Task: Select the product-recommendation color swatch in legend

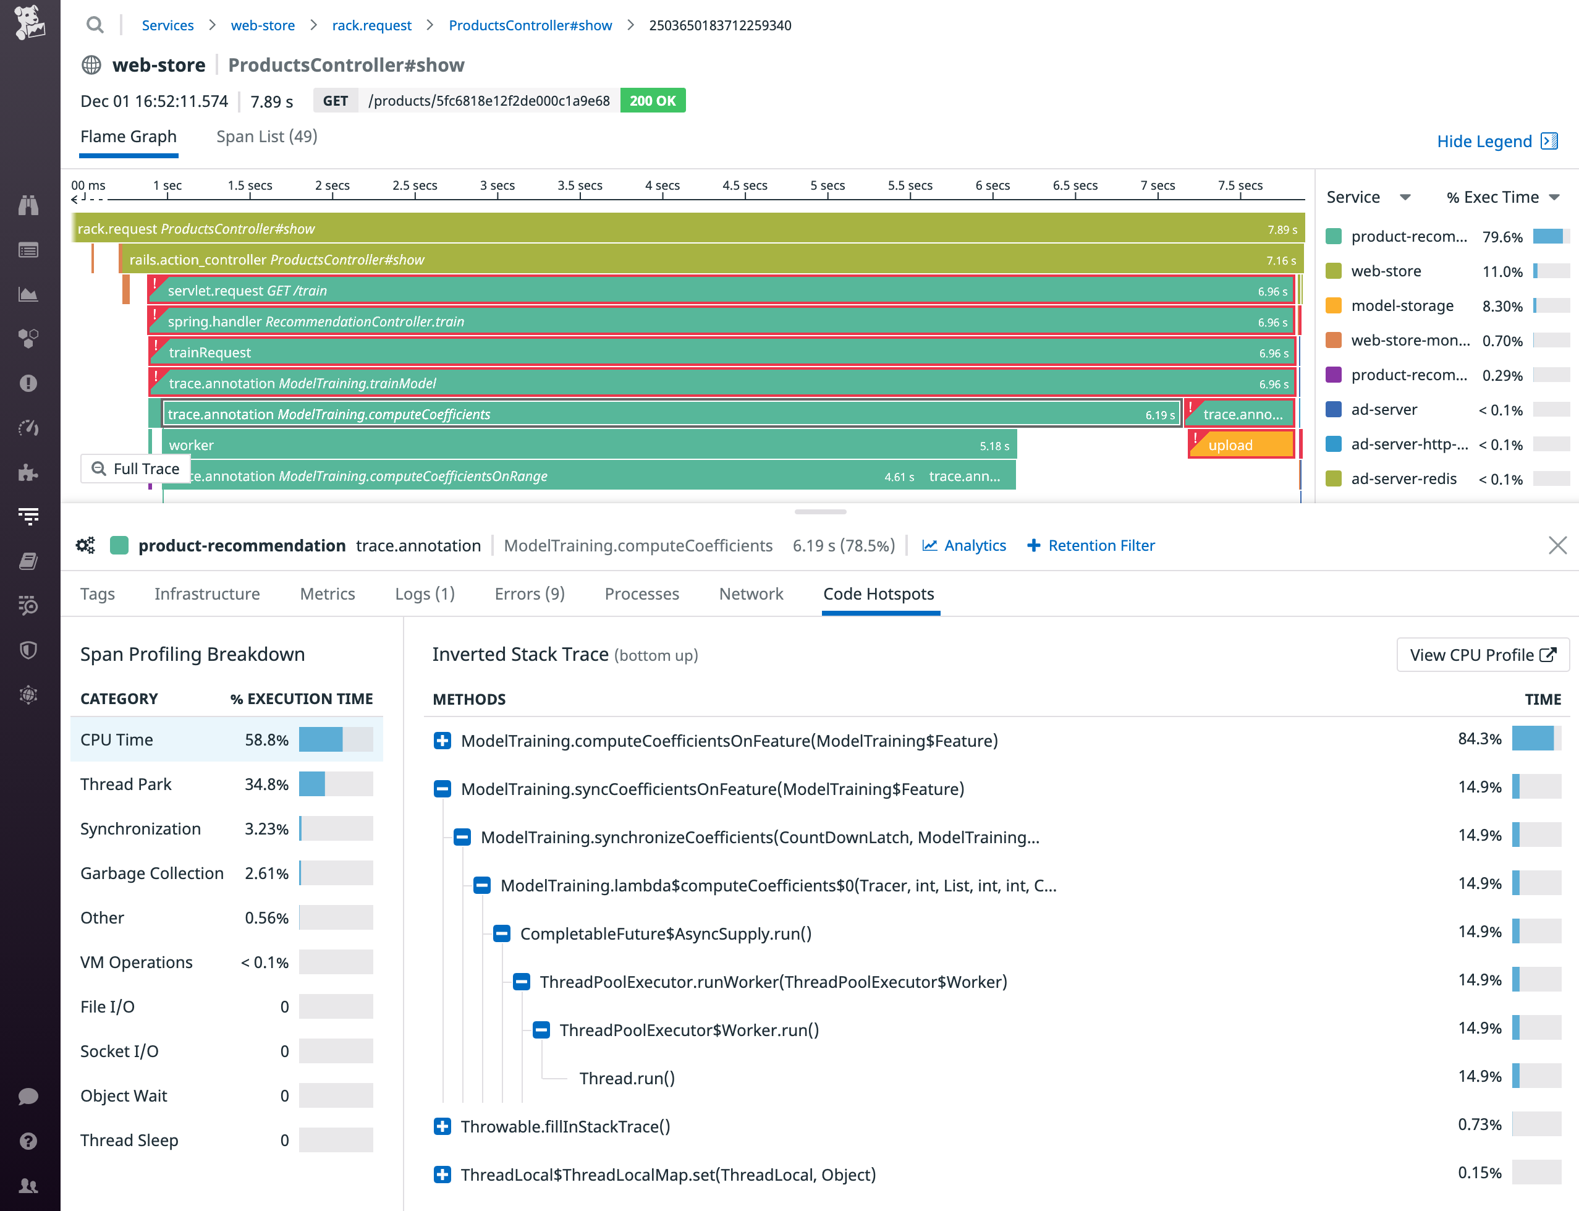Action: tap(1332, 236)
